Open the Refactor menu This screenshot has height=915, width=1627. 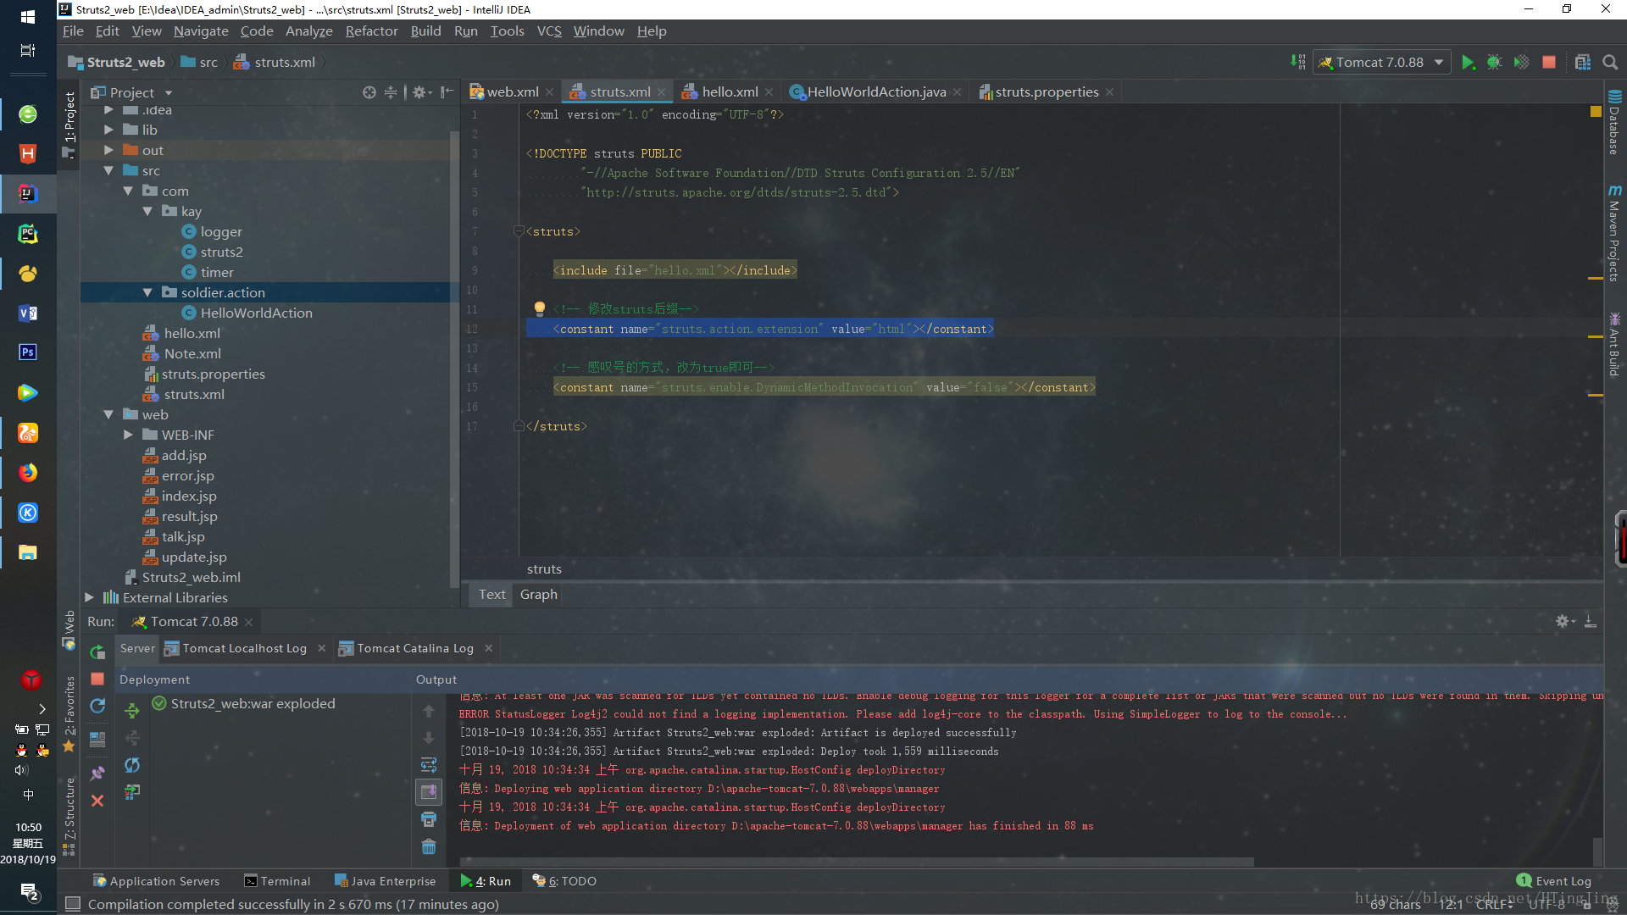click(x=371, y=31)
